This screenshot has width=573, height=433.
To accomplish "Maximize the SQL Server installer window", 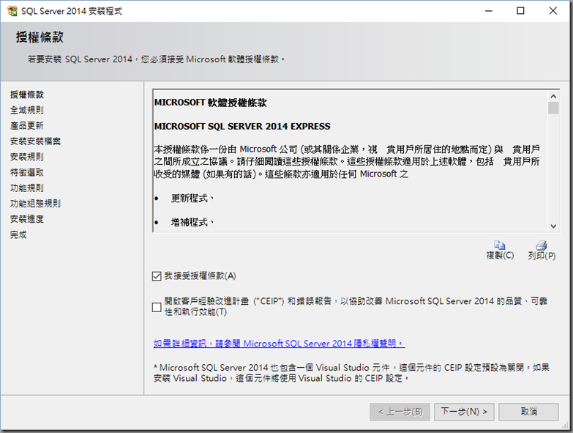I will [x=520, y=11].
